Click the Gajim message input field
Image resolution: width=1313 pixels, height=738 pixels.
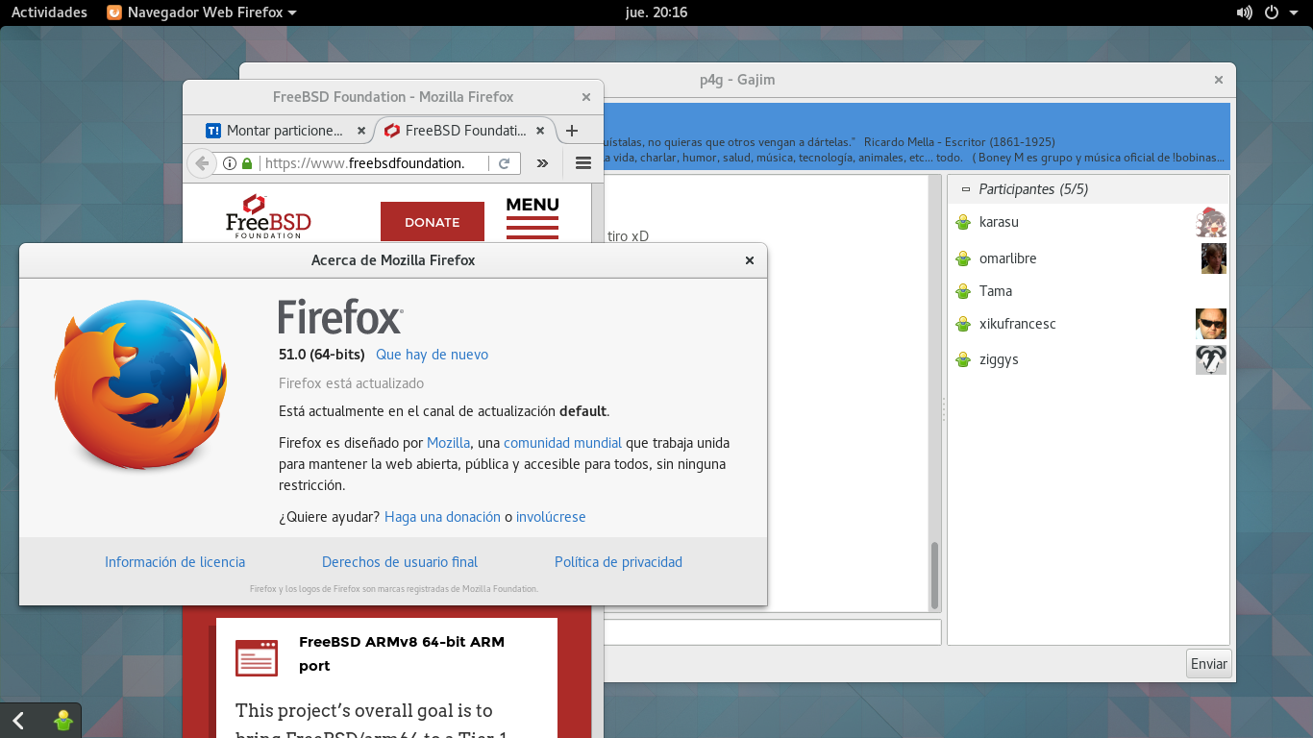click(772, 632)
